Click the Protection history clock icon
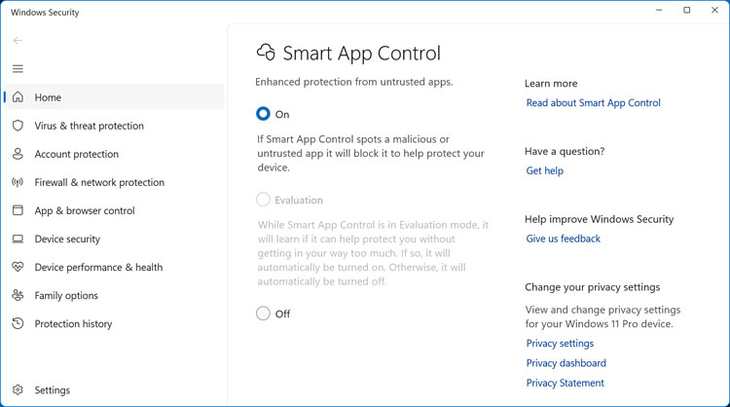Viewport: 730px width, 407px height. pyautogui.click(x=18, y=323)
